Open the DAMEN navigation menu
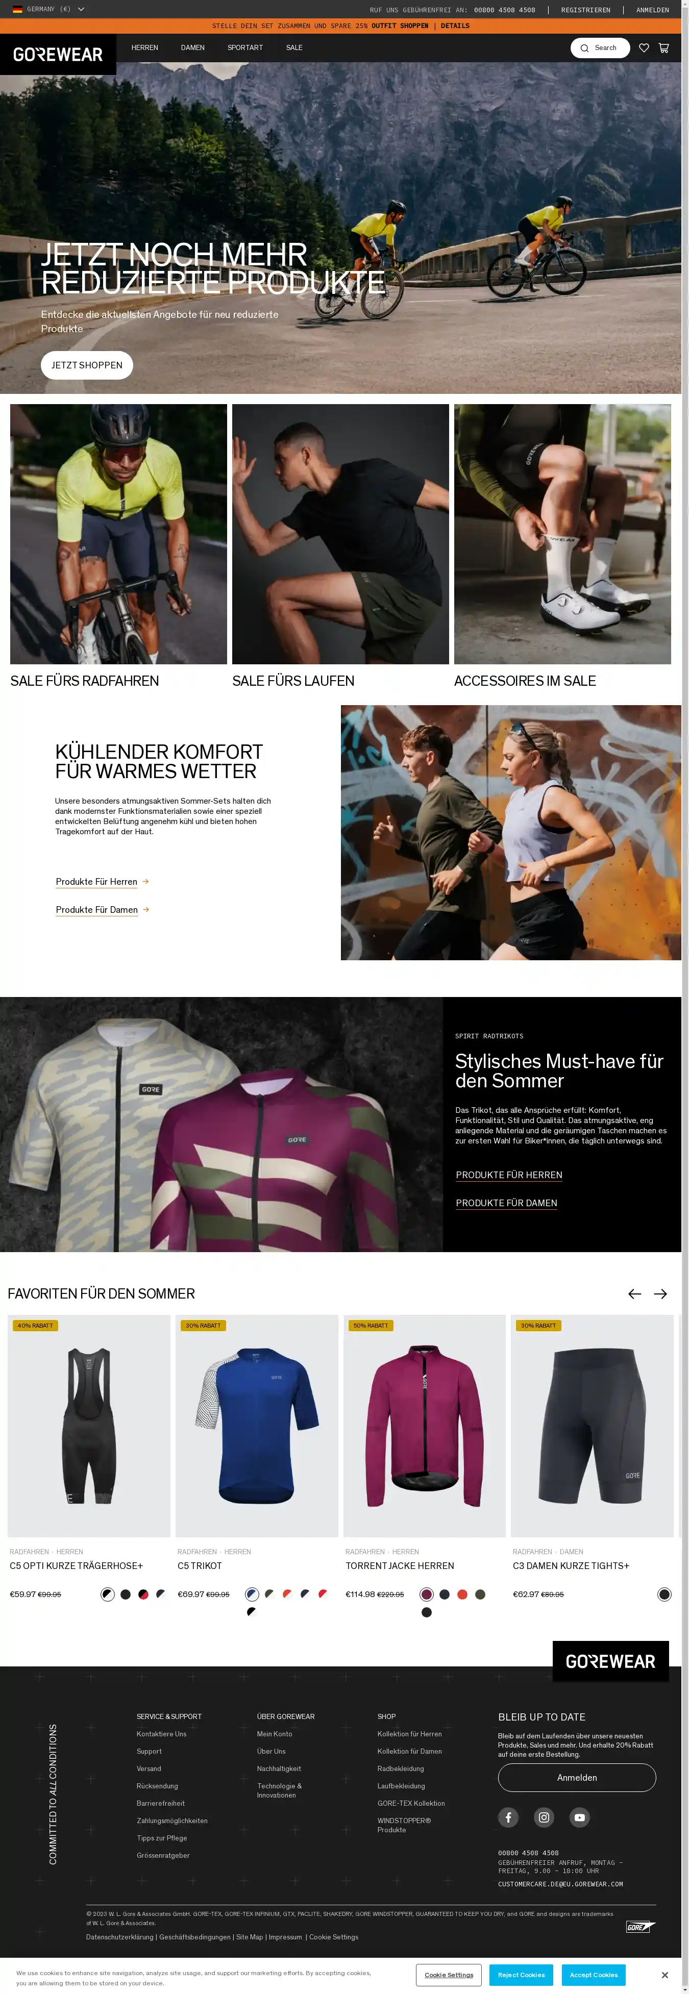The width and height of the screenshot is (689, 1994). tap(193, 48)
